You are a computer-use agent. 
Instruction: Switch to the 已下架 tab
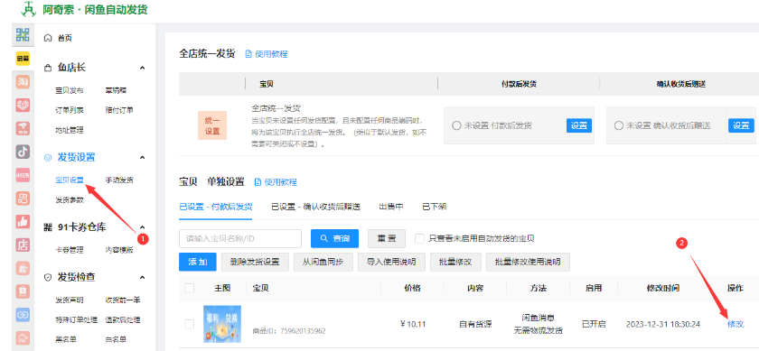[435, 207]
